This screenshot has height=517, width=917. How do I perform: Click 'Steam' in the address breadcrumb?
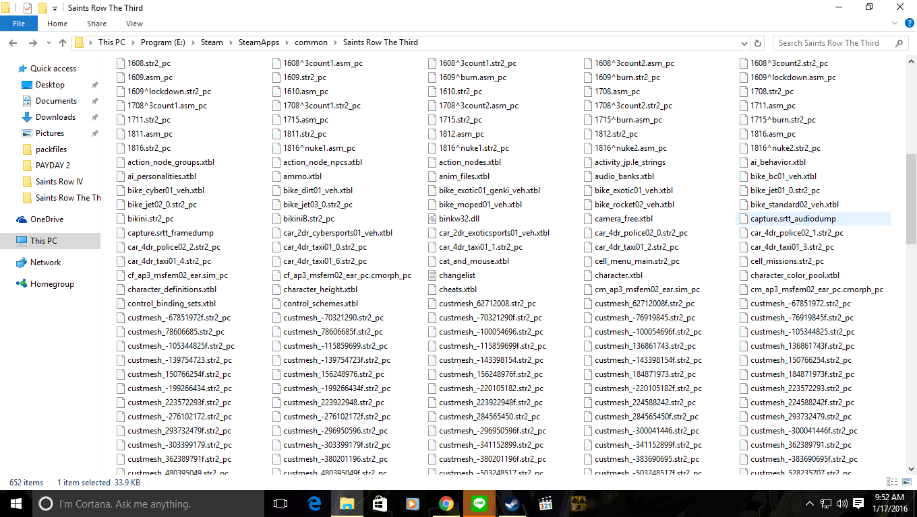[212, 42]
